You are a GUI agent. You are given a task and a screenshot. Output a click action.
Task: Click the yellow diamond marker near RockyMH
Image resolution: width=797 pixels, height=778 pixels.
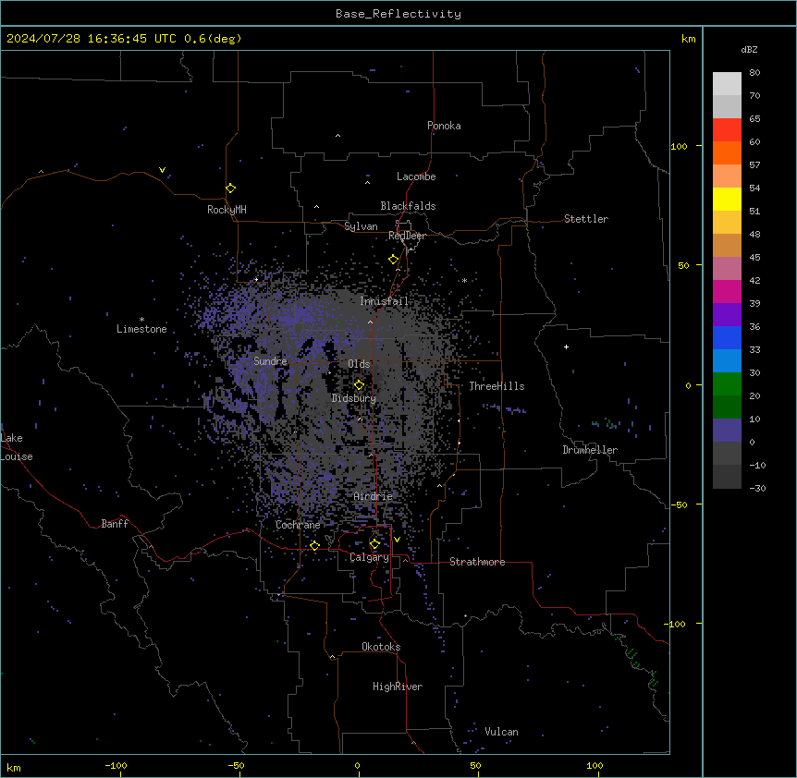230,188
